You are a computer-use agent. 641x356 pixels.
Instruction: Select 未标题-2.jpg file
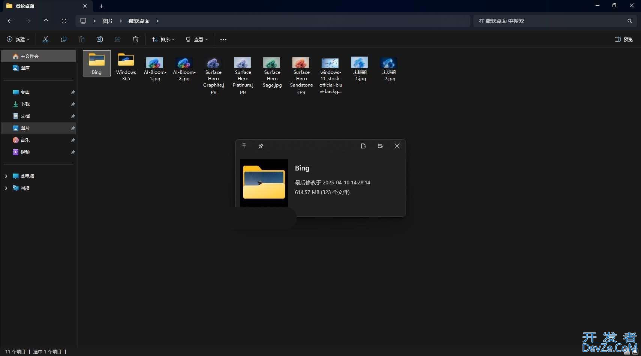pos(389,69)
